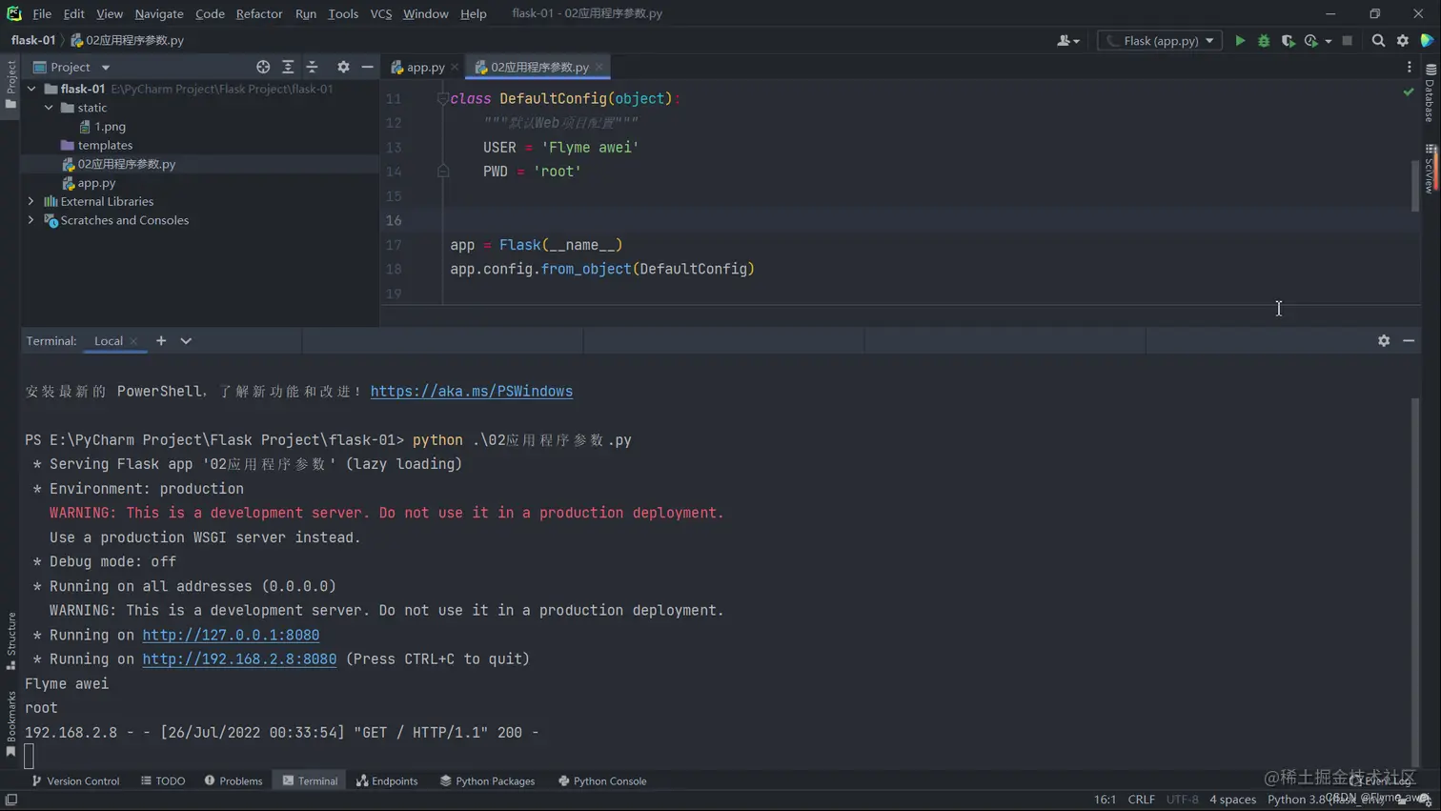Viewport: 1441px width, 811px height.
Task: Stop the running process with stop icon
Action: point(1347,41)
